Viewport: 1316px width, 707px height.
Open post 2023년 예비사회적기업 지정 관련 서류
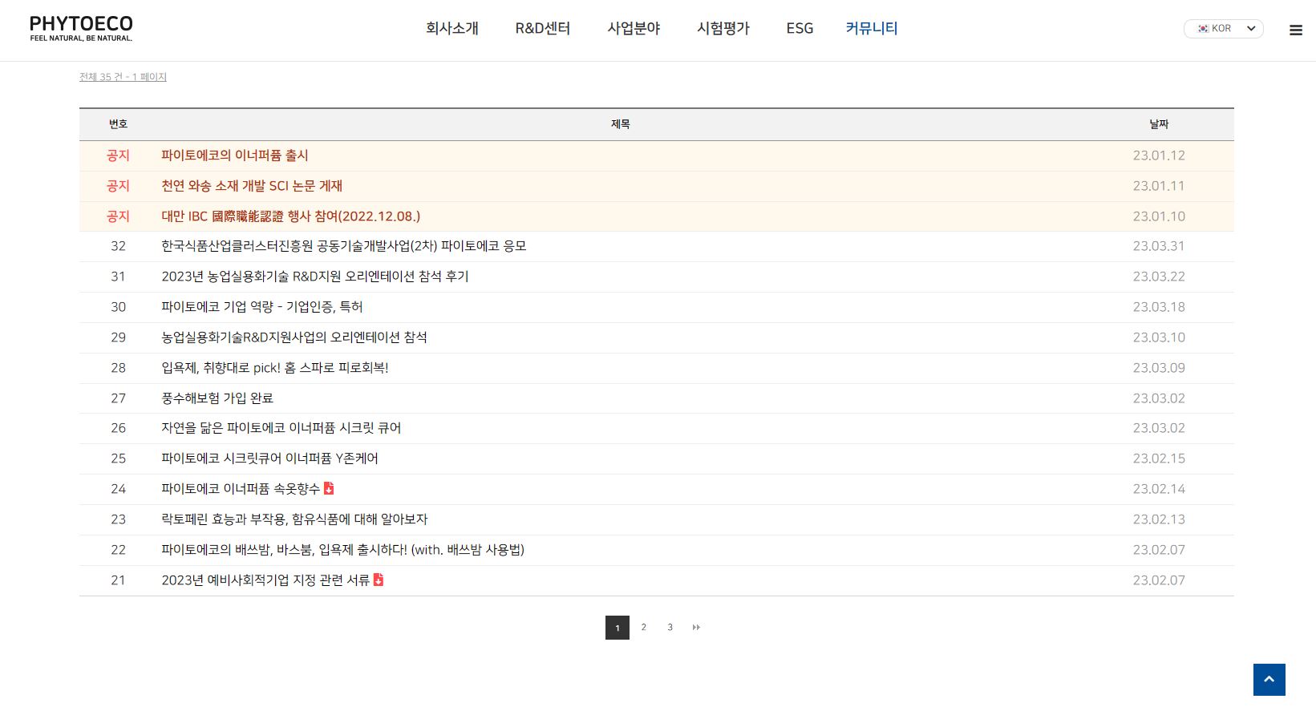[265, 580]
